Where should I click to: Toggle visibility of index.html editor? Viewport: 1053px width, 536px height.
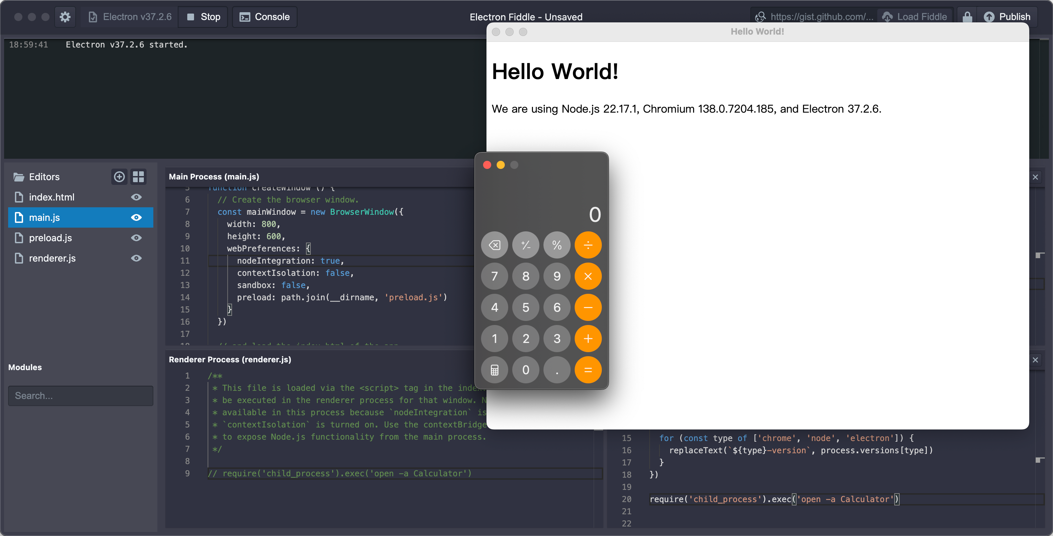[136, 197]
